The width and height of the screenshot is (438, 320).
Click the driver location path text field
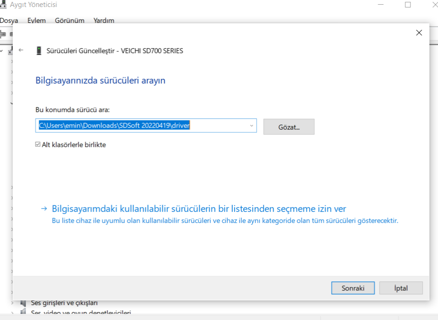coord(140,125)
